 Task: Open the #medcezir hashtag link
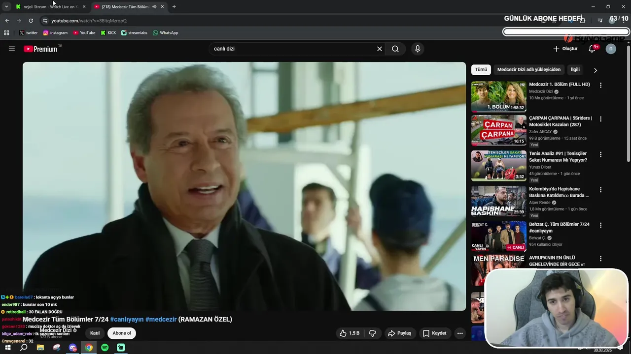coord(161,319)
